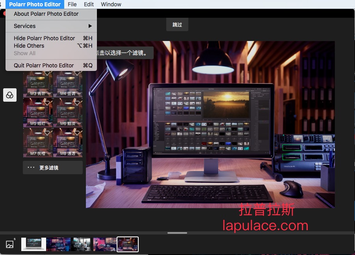Apply the M5 暗红 filter thumbnail

tap(38, 113)
